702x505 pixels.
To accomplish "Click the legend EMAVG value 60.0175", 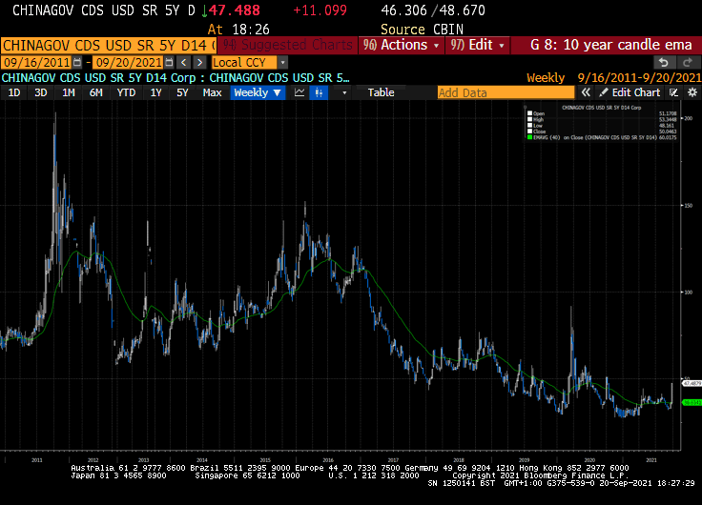I will pyautogui.click(x=668, y=137).
